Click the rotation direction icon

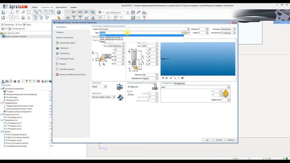coord(121,97)
